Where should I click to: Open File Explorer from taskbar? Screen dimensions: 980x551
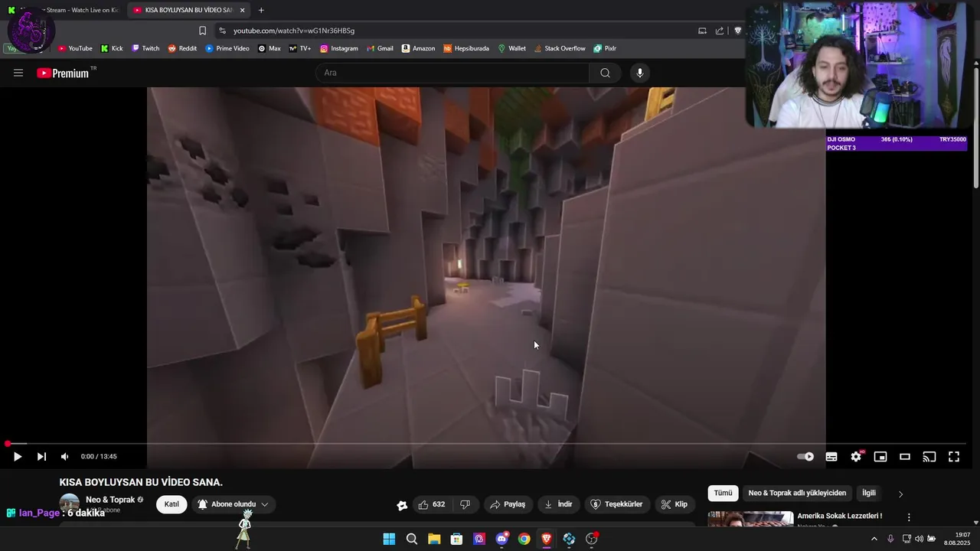click(434, 539)
